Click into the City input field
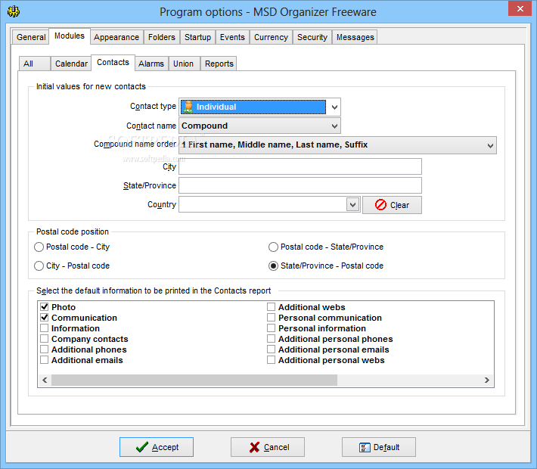This screenshot has height=469, width=537. pyautogui.click(x=300, y=166)
